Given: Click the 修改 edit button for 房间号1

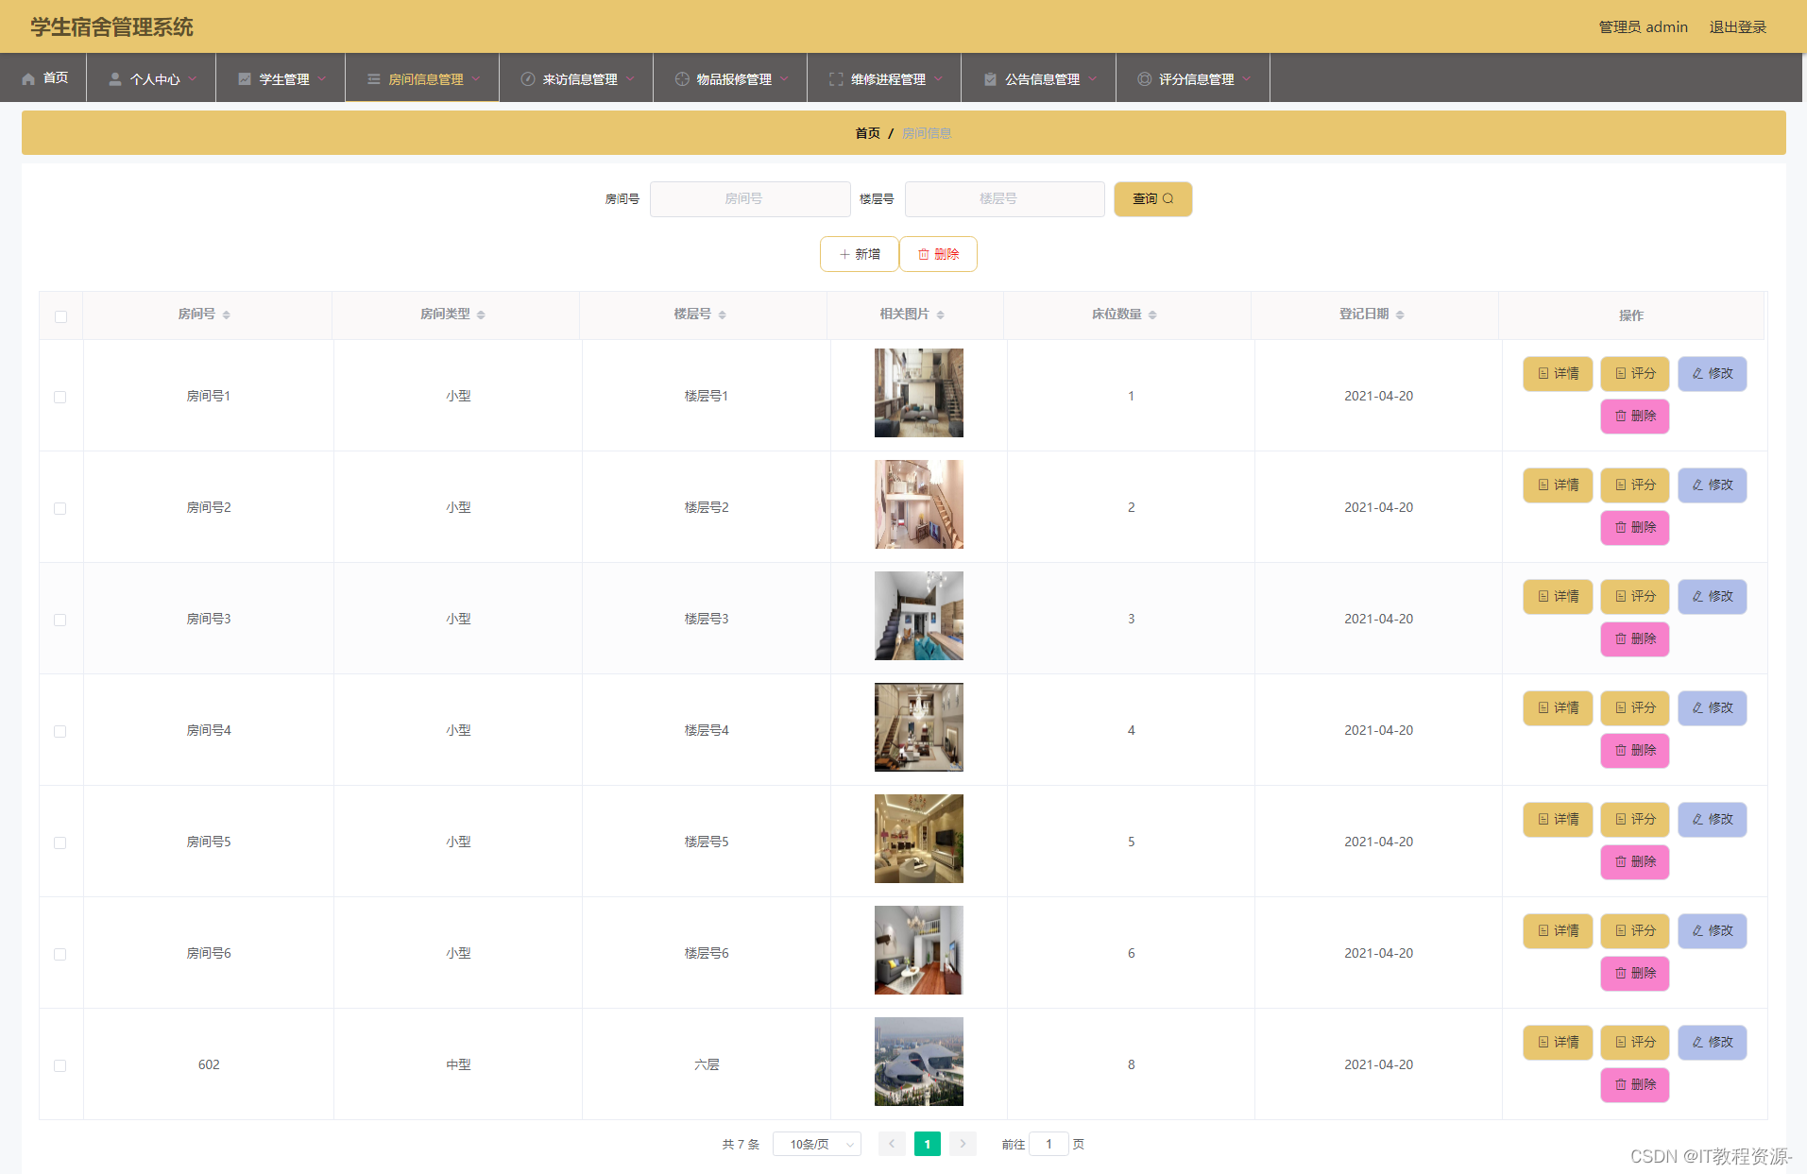Looking at the screenshot, I should tap(1712, 374).
